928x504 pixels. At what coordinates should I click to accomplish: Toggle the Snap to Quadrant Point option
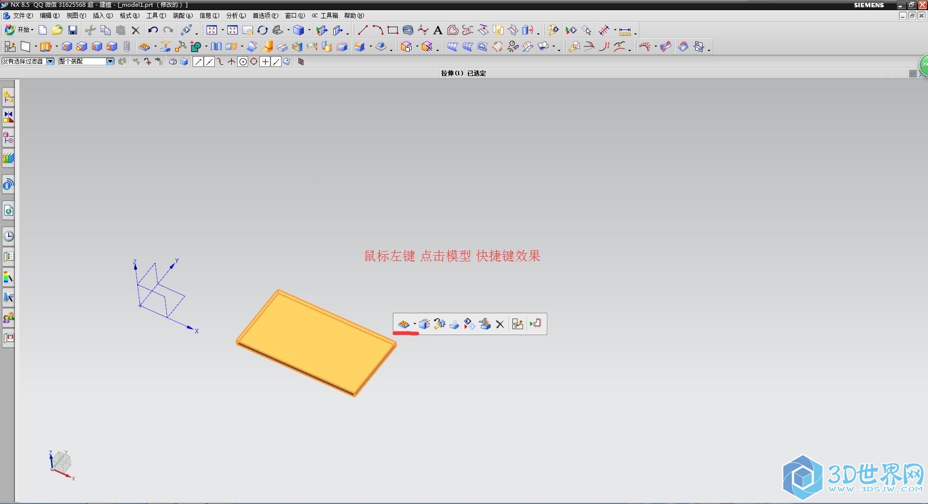[x=254, y=61]
